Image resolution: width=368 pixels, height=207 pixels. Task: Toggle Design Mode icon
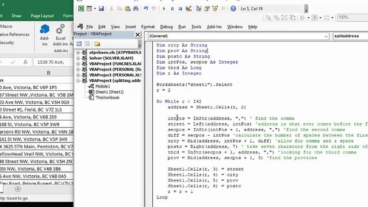(189, 9)
